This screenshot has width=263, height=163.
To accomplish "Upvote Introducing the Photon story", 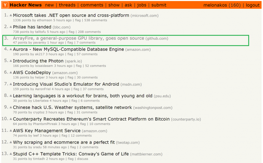I will tap(11, 61).
